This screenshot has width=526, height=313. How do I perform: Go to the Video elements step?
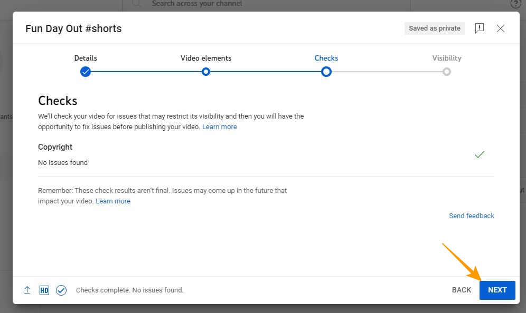206,58
